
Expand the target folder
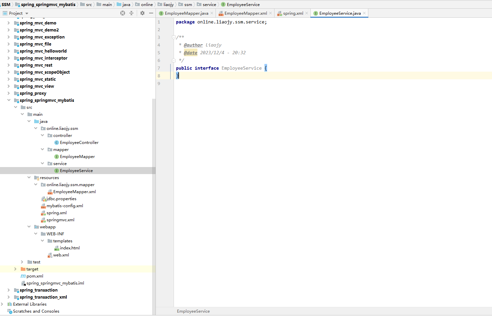click(x=15, y=269)
